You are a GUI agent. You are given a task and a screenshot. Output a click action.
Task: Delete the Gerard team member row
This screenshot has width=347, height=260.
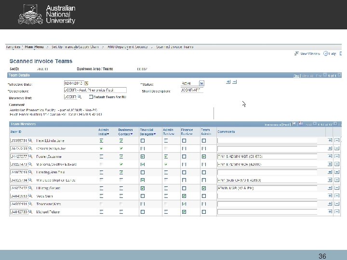point(337,188)
